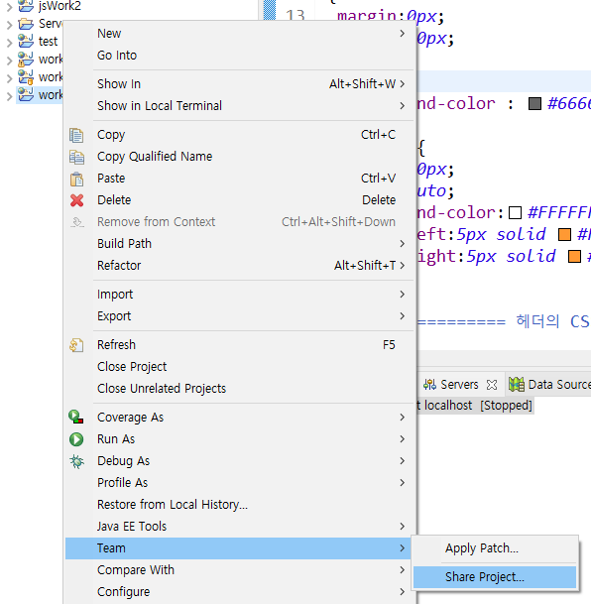Expand the selected work project node
591x604 pixels.
[x=9, y=96]
